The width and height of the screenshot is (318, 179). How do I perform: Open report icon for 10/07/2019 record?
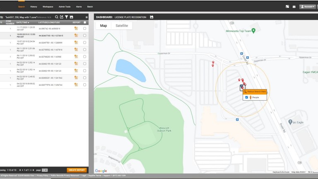point(76,42)
